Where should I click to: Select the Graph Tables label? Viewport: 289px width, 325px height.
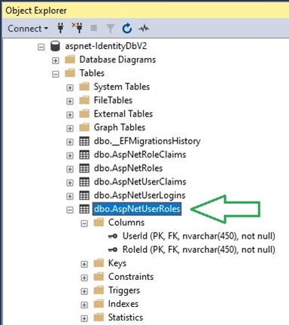[x=120, y=128]
